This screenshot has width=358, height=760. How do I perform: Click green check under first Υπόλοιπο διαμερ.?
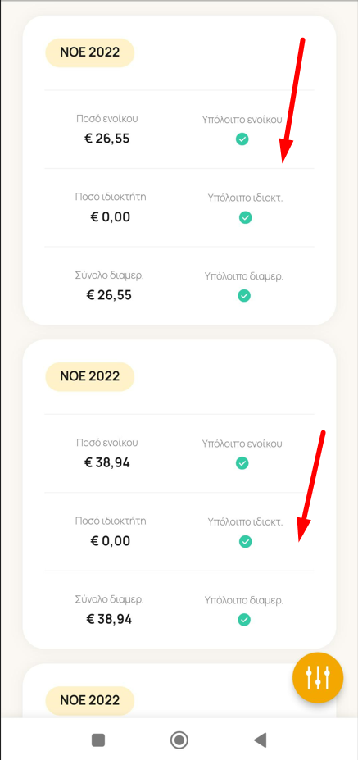pyautogui.click(x=244, y=296)
